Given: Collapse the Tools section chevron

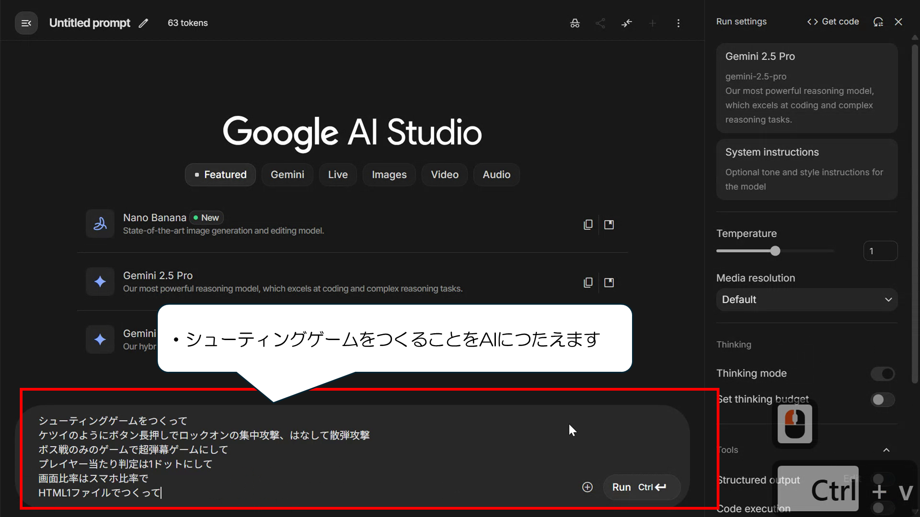Looking at the screenshot, I should coord(886,450).
